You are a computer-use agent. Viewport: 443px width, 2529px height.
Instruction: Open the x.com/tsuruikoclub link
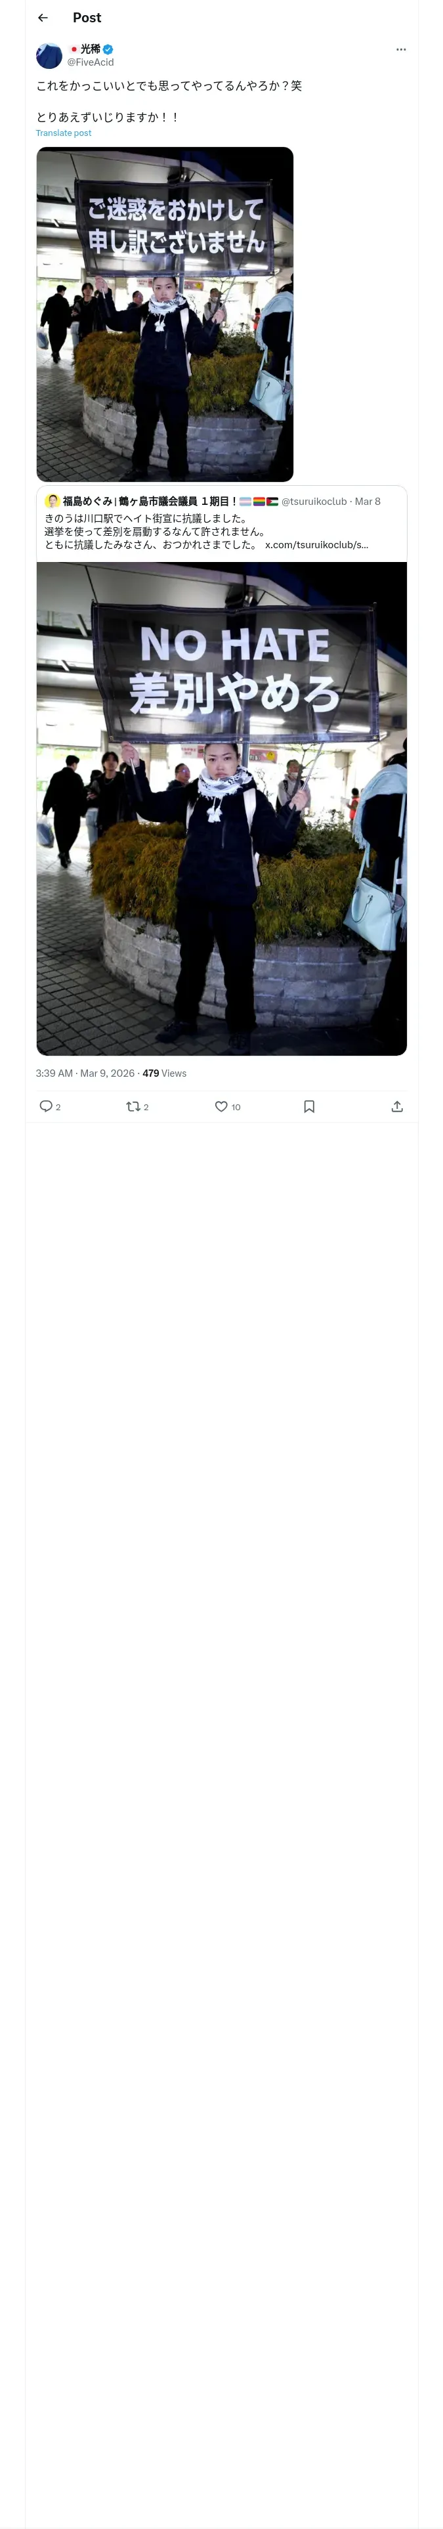(x=316, y=544)
